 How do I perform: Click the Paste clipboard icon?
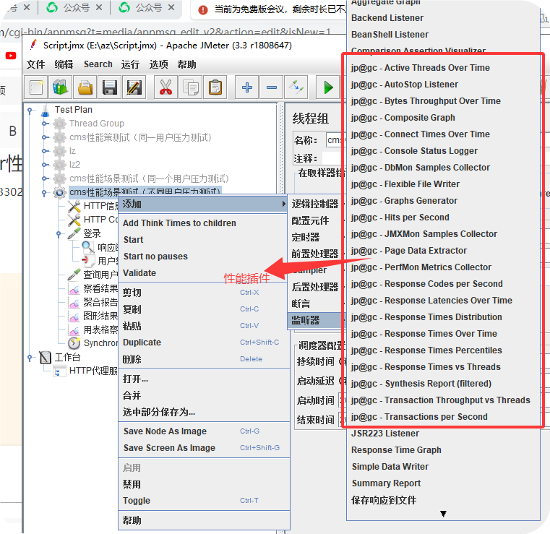pyautogui.click(x=215, y=87)
